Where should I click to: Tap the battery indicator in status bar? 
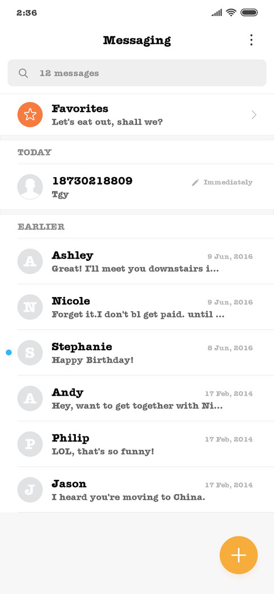(249, 13)
